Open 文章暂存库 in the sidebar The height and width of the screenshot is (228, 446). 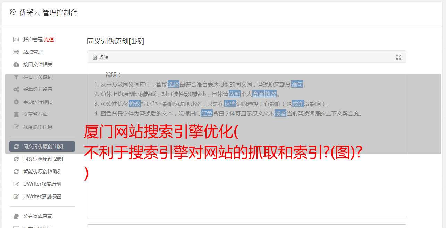(x=42, y=114)
